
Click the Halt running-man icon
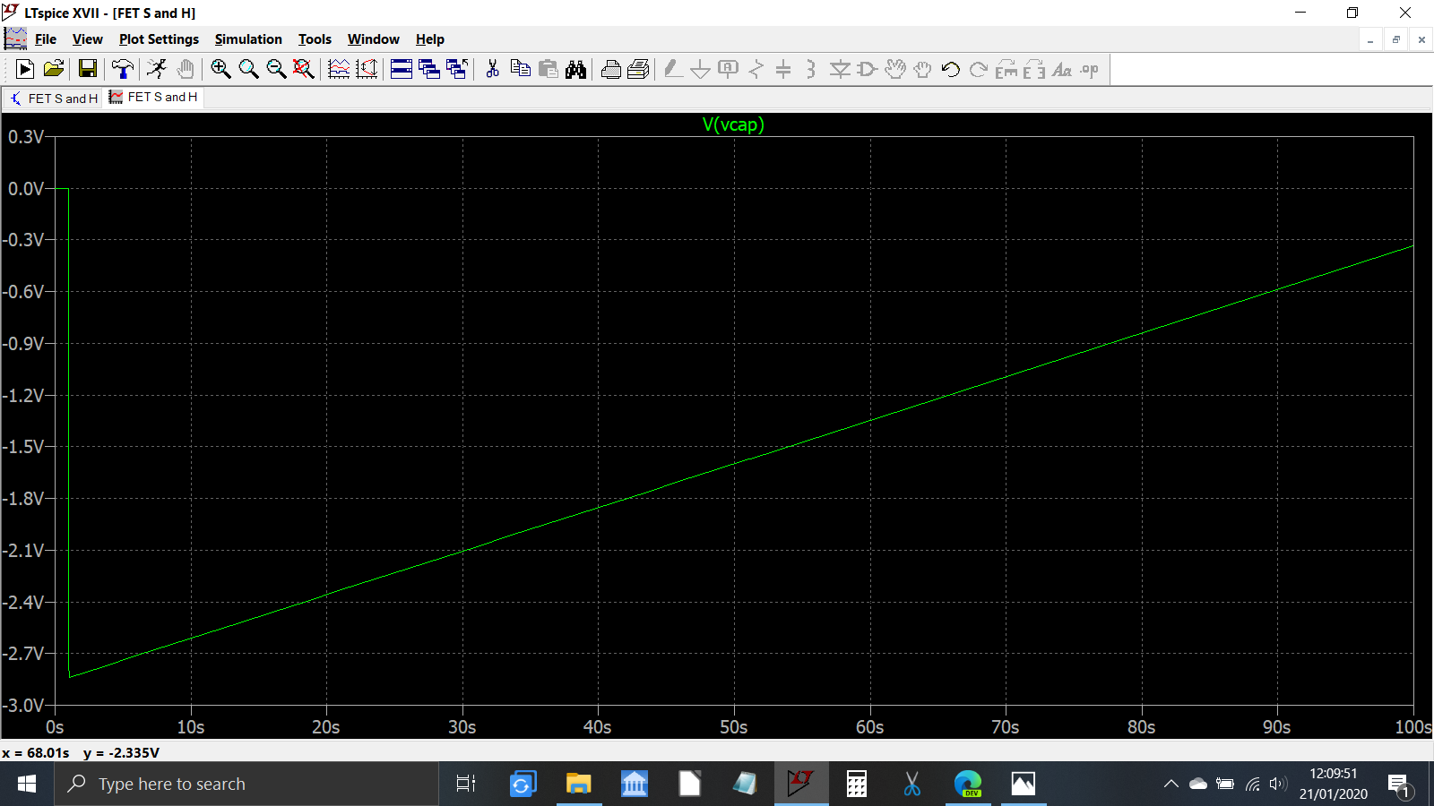pos(157,69)
